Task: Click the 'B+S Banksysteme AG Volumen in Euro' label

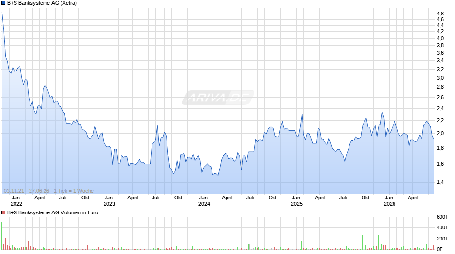Action: click(x=53, y=212)
